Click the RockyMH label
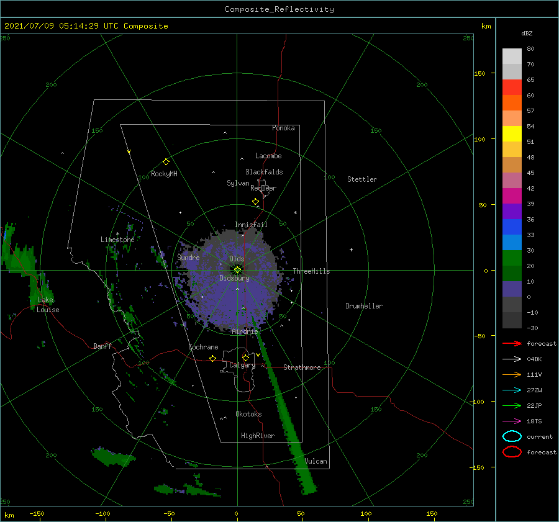 tap(164, 174)
